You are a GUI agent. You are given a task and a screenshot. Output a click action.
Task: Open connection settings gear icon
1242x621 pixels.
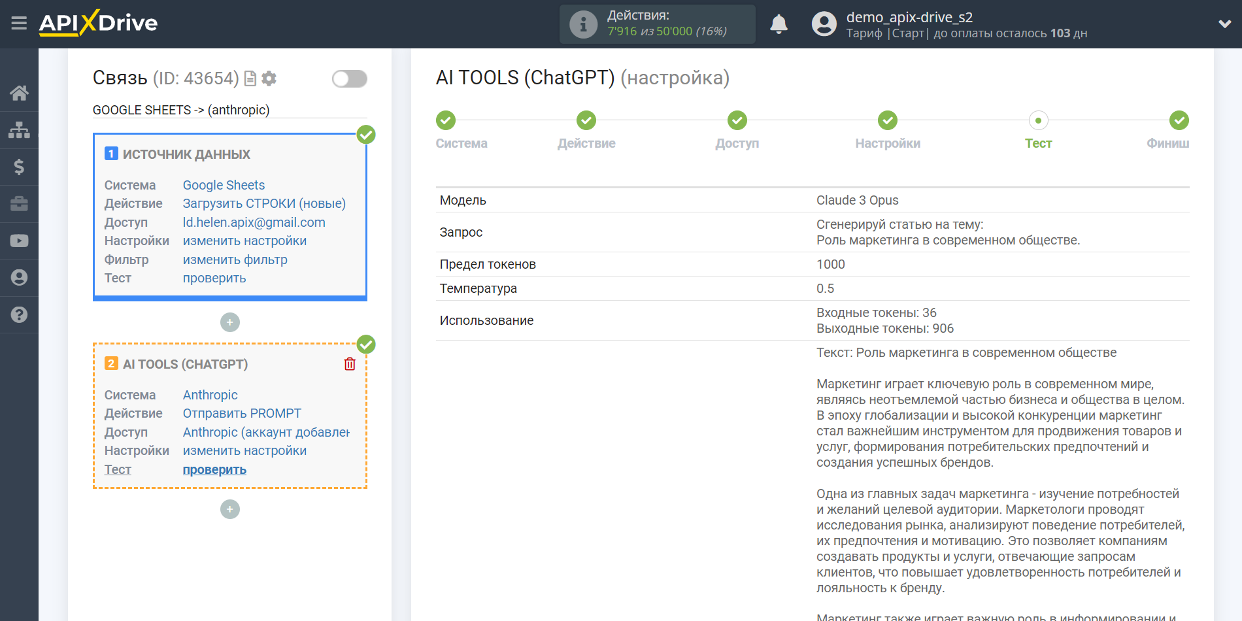(269, 78)
